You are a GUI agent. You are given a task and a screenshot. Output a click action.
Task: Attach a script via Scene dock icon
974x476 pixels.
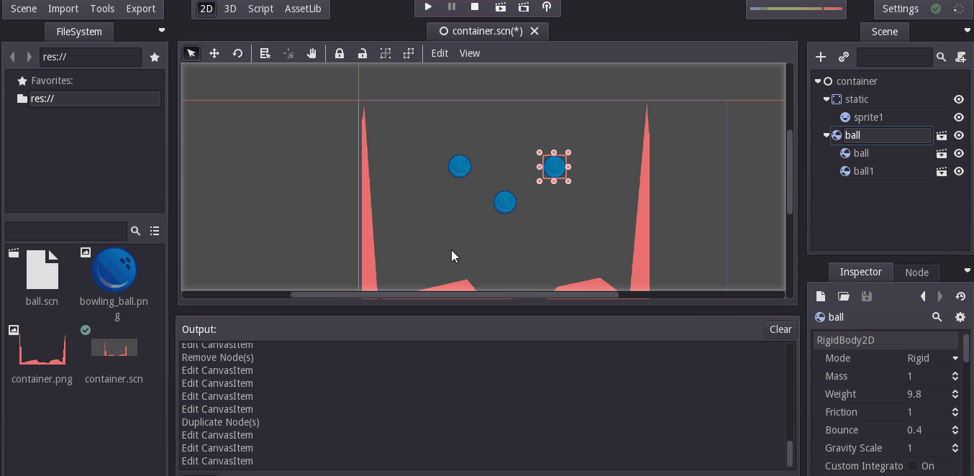[x=961, y=57]
